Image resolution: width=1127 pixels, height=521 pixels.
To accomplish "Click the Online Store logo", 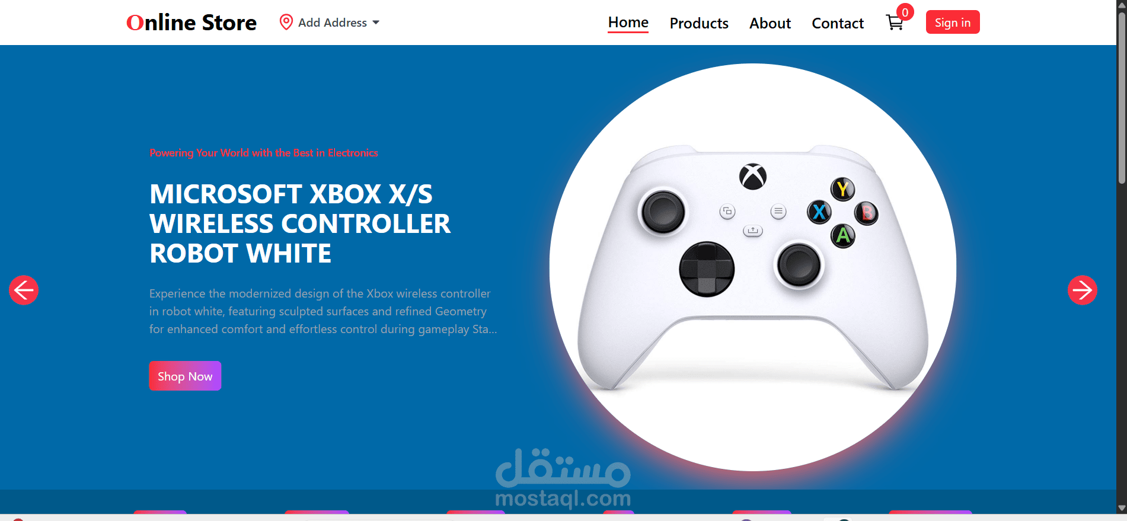I will click(x=191, y=23).
